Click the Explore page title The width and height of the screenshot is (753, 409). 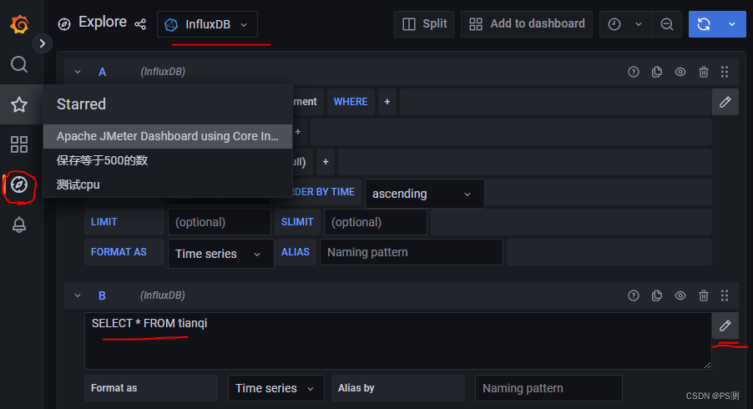click(x=103, y=22)
